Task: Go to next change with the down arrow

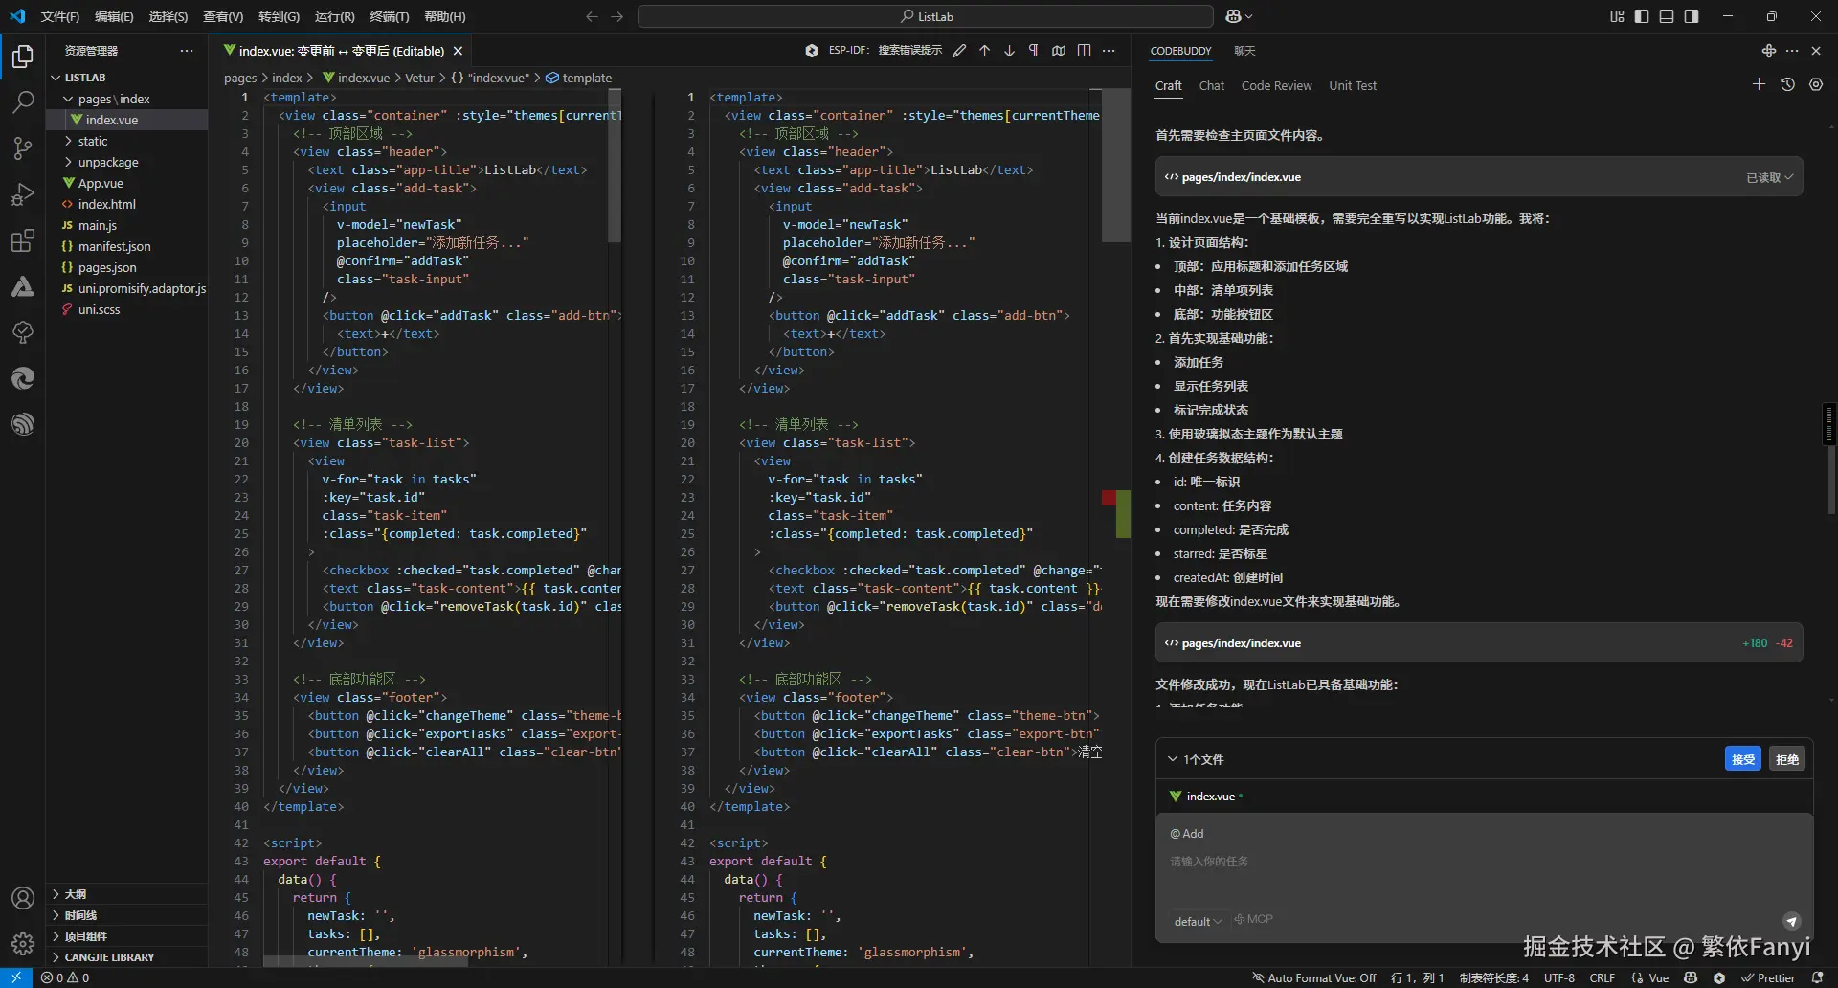Action: tap(1009, 51)
